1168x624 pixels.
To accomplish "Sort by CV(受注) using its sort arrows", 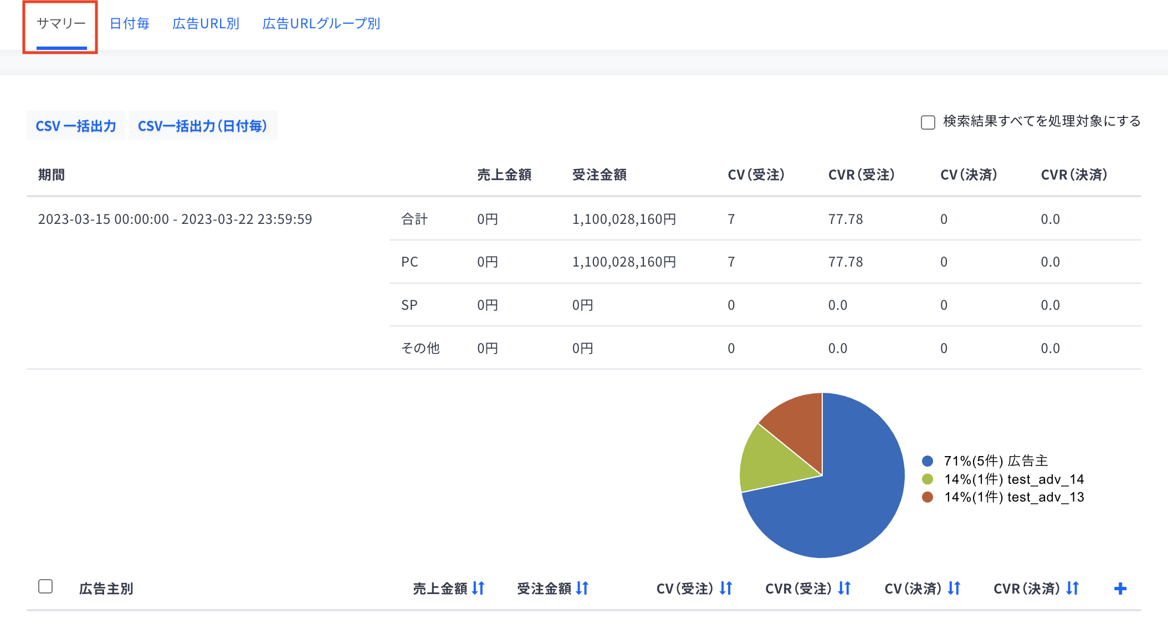I will tap(726, 588).
